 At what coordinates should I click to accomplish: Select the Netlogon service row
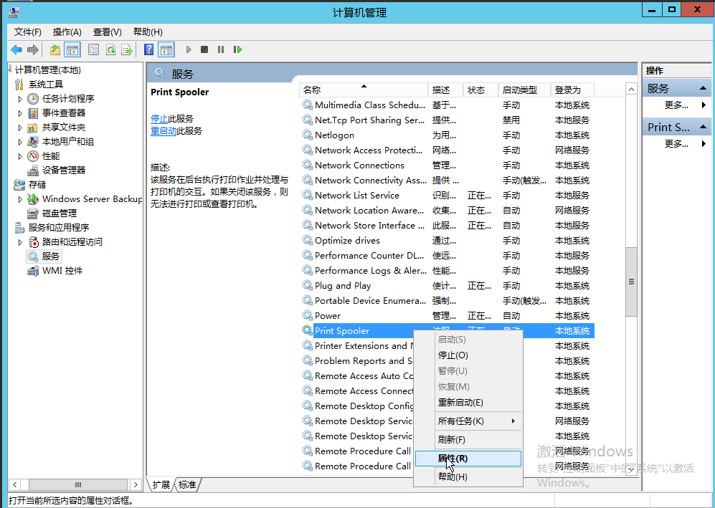pyautogui.click(x=447, y=135)
